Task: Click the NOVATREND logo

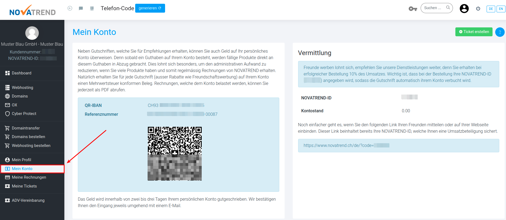Action: coord(32,10)
